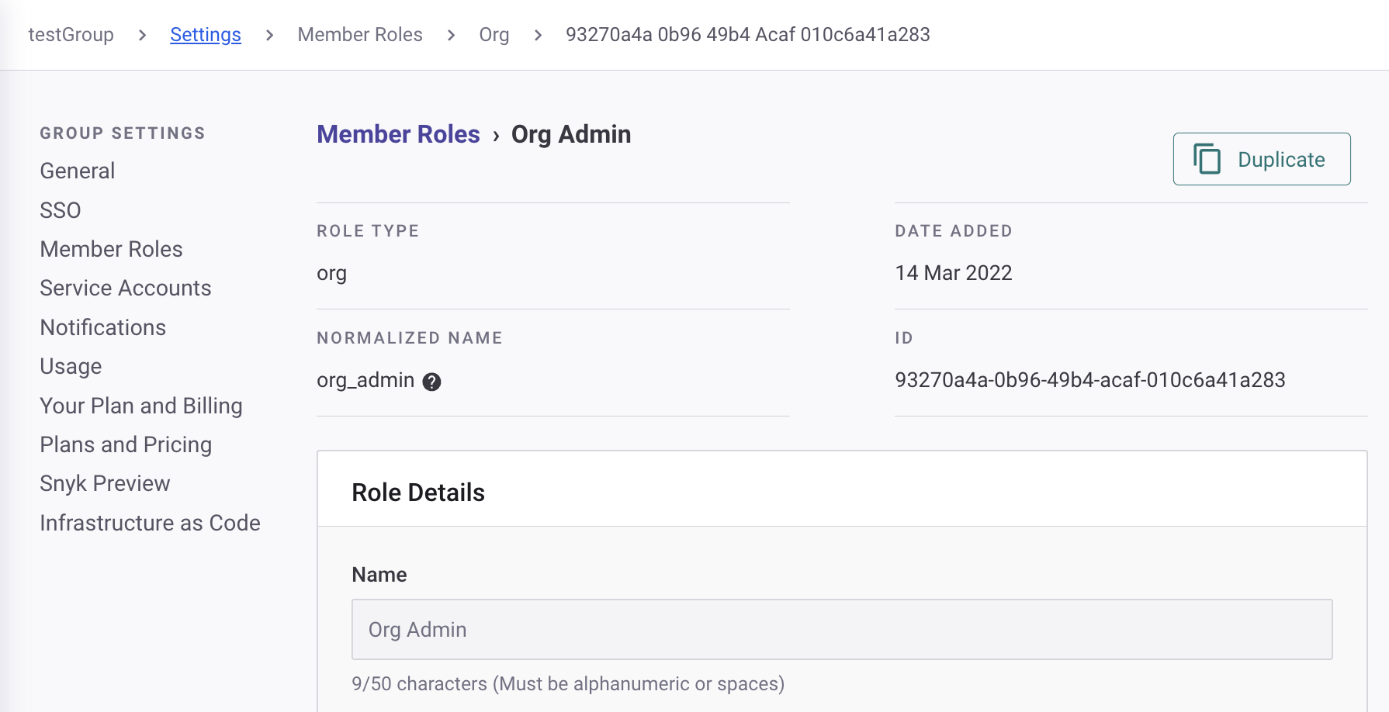This screenshot has width=1389, height=712.
Task: Click the Duplicate button
Action: pyautogui.click(x=1261, y=159)
